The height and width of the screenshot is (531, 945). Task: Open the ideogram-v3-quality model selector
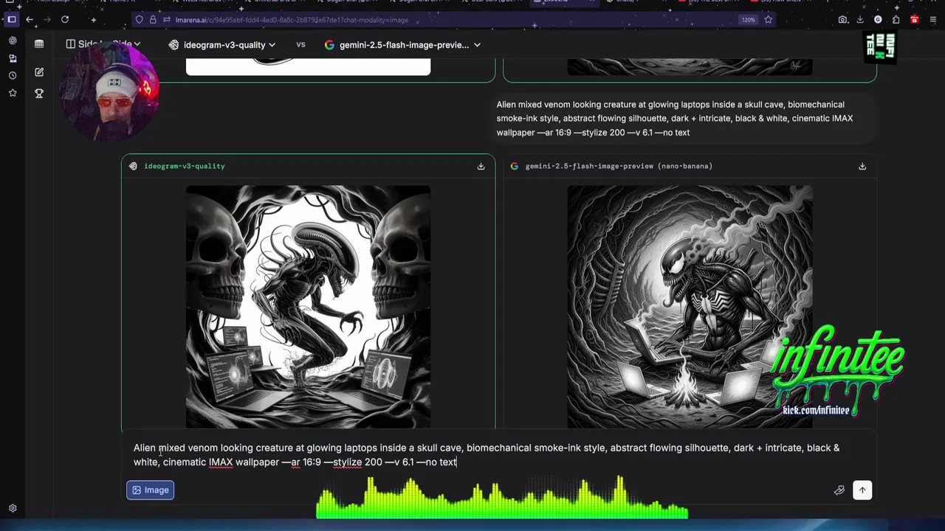pyautogui.click(x=222, y=45)
